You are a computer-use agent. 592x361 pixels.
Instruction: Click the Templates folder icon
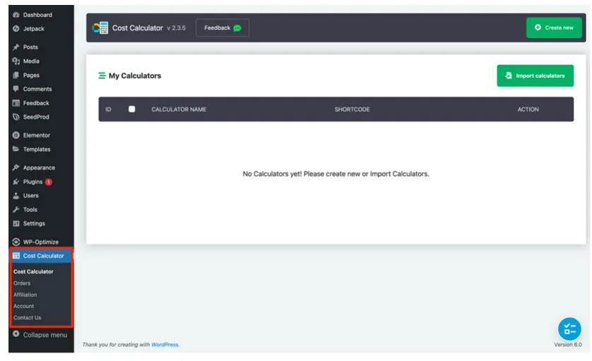16,149
